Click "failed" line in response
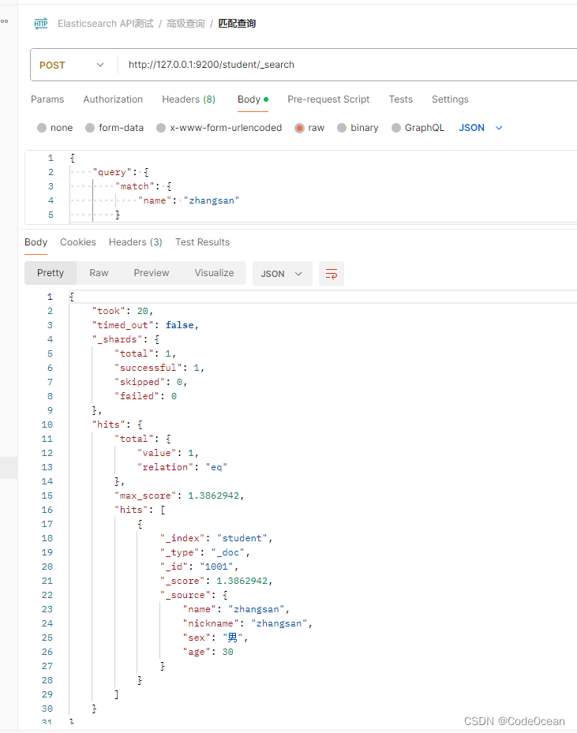Image resolution: width=577 pixels, height=733 pixels. pyautogui.click(x=145, y=396)
